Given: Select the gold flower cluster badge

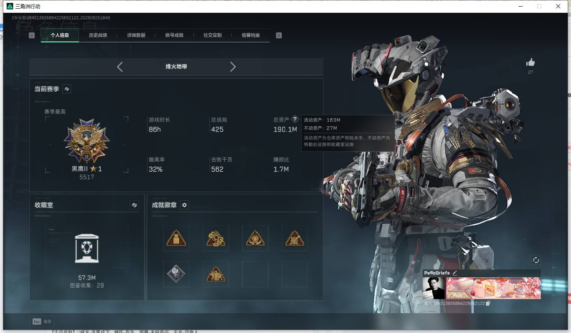Looking at the screenshot, I should point(216,238).
